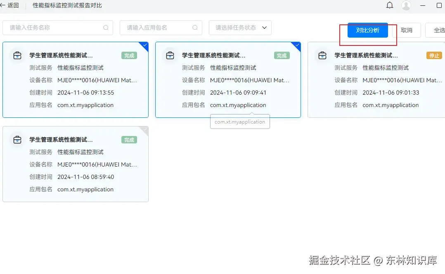Click the search icon in 任务名称 field
Image resolution: width=445 pixels, height=274 pixels.
[x=106, y=28]
